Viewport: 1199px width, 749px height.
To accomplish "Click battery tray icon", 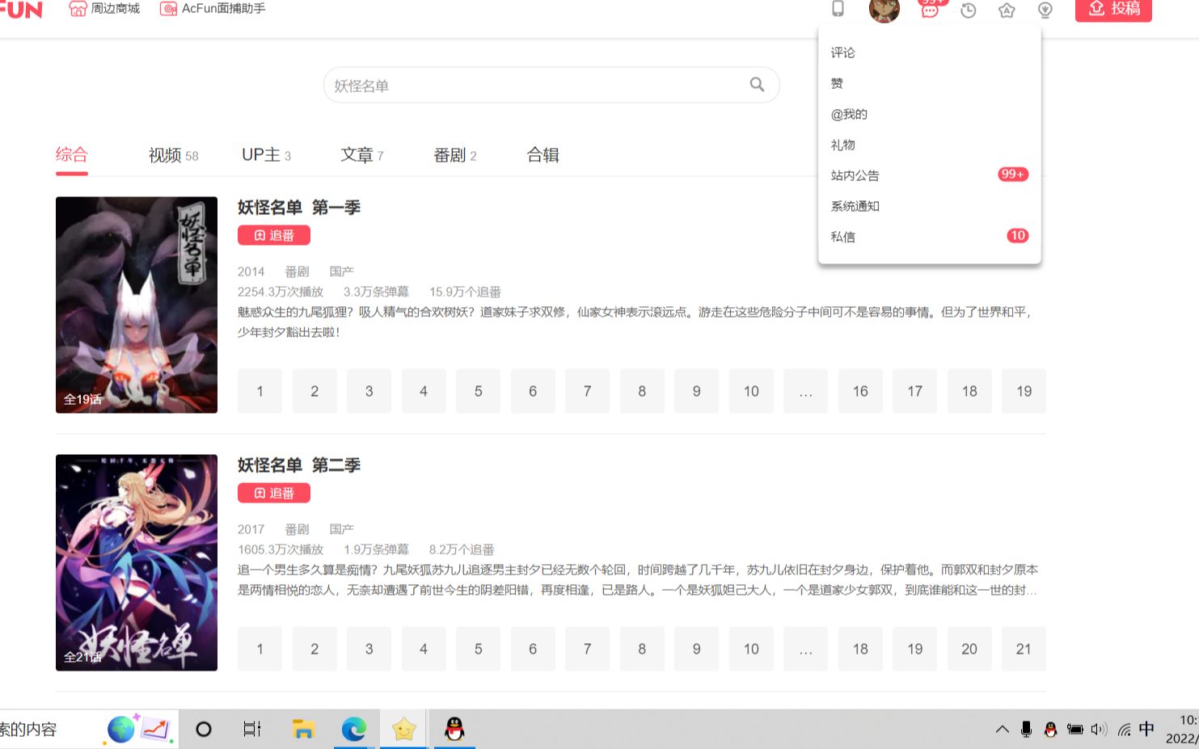I will pos(1074,730).
